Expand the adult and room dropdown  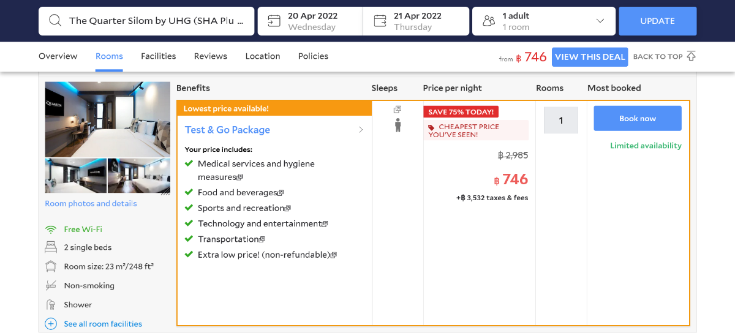pyautogui.click(x=600, y=21)
